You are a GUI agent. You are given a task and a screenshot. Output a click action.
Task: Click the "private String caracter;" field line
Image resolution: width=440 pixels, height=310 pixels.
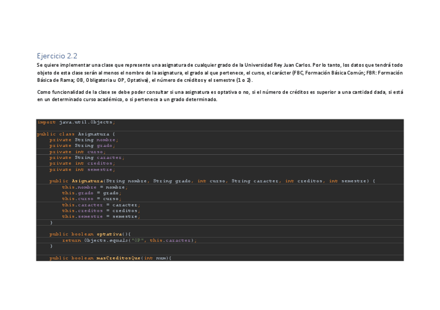[x=87, y=157]
